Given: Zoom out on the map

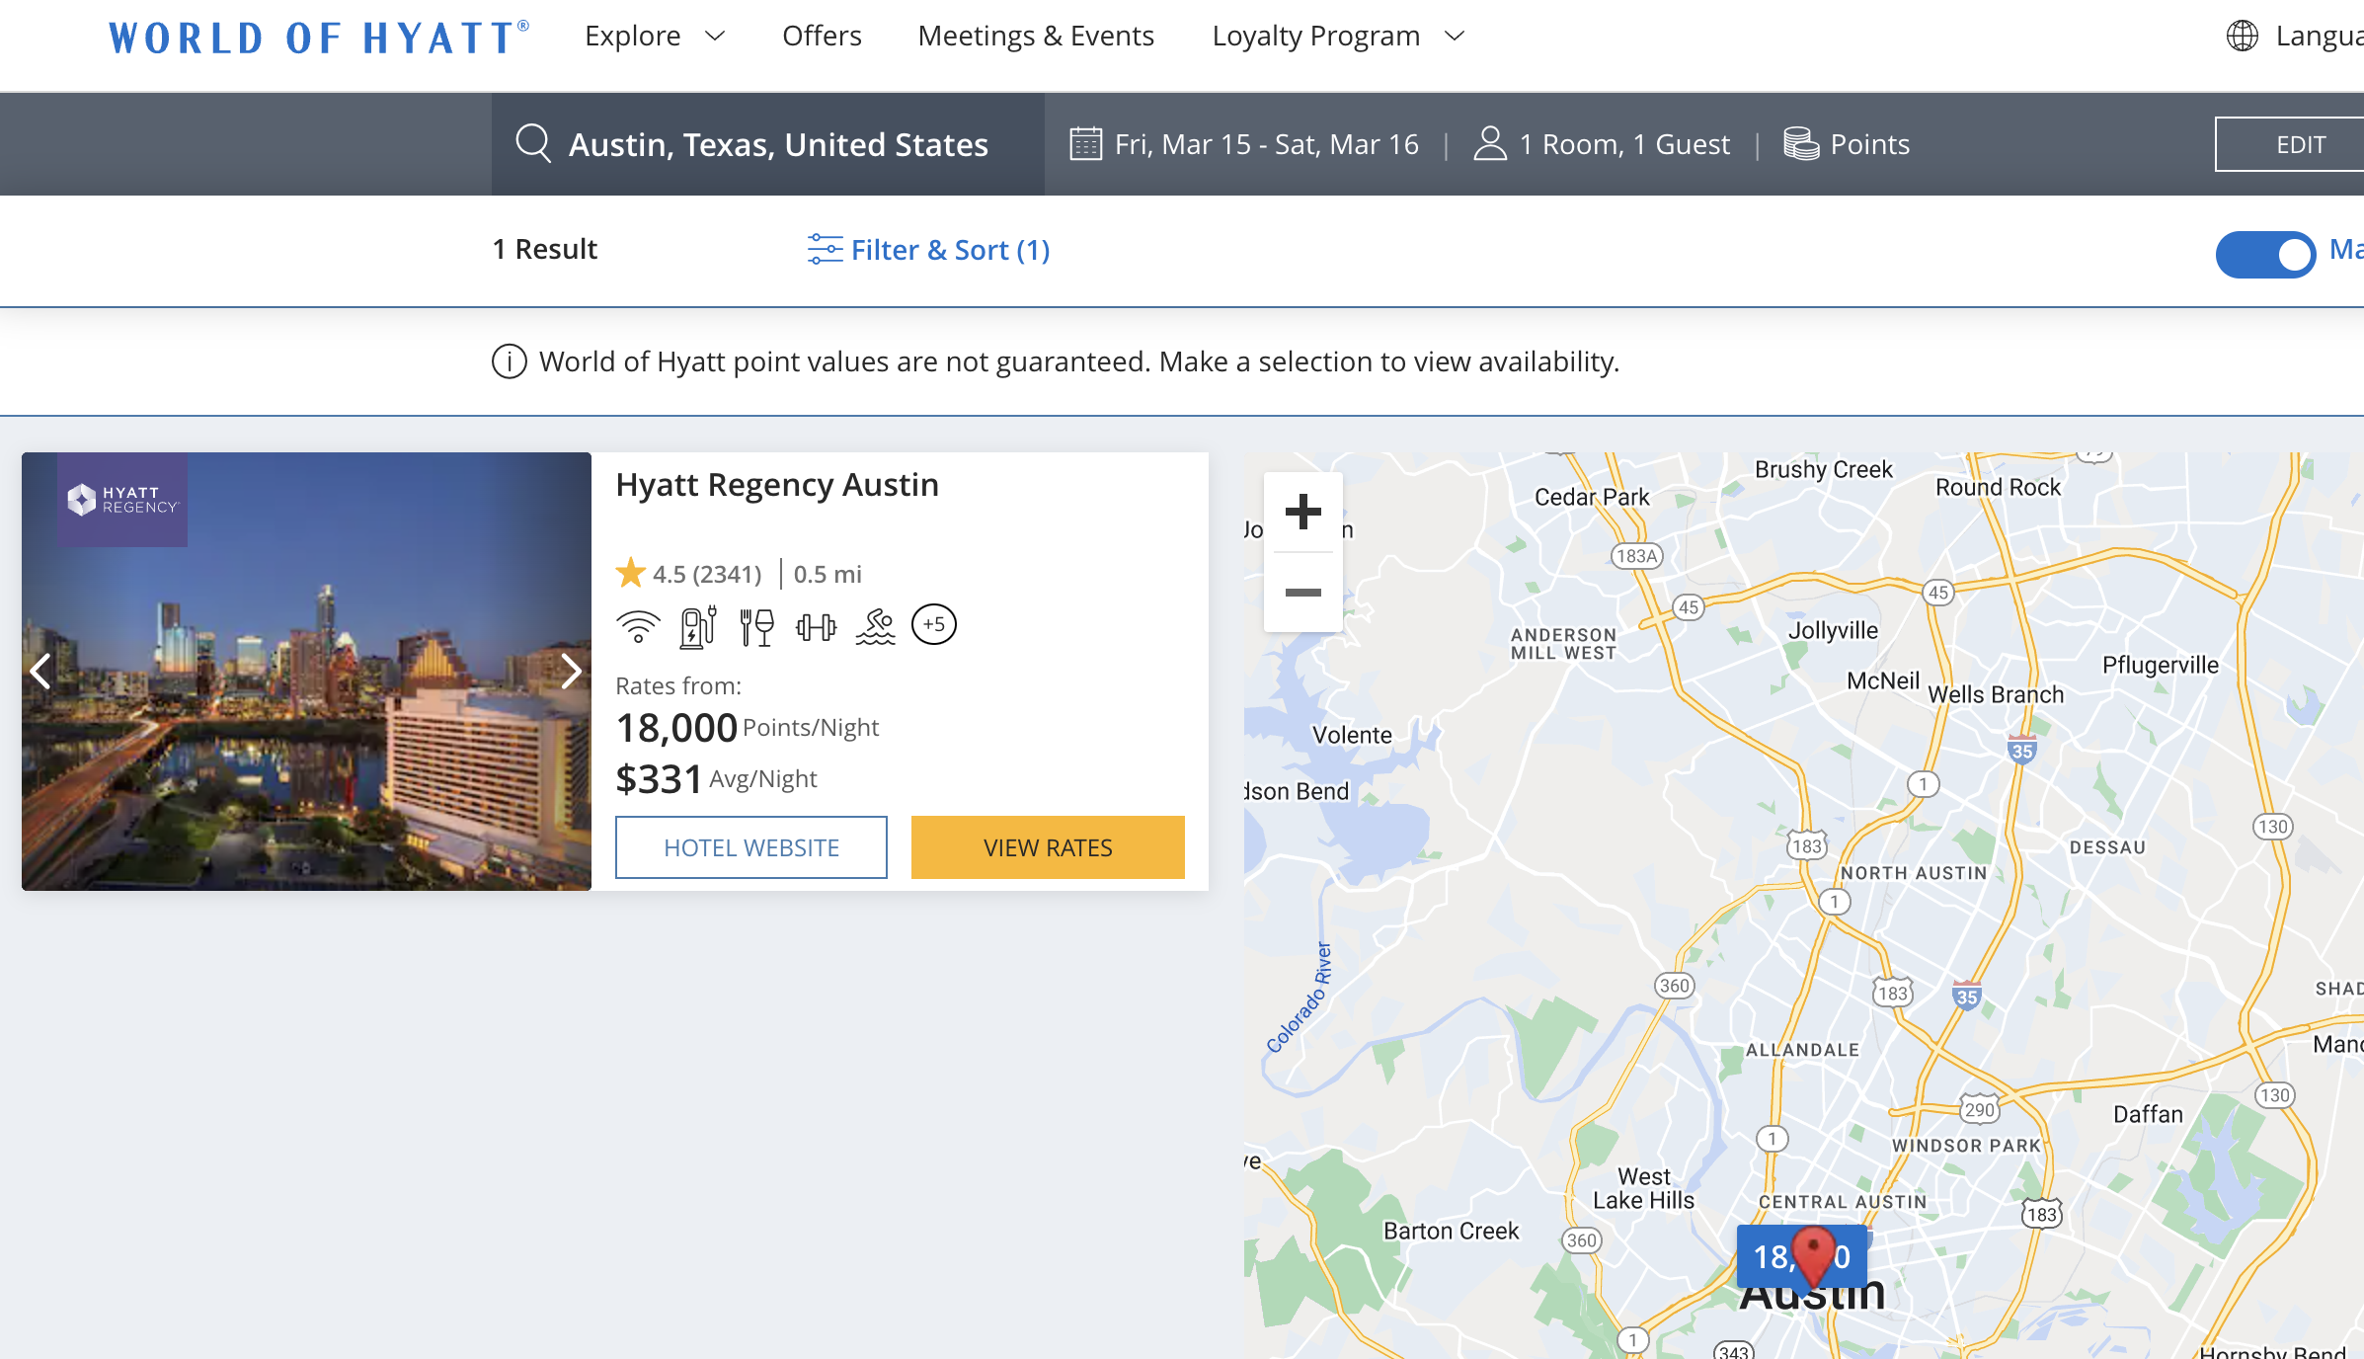Looking at the screenshot, I should click(x=1303, y=593).
